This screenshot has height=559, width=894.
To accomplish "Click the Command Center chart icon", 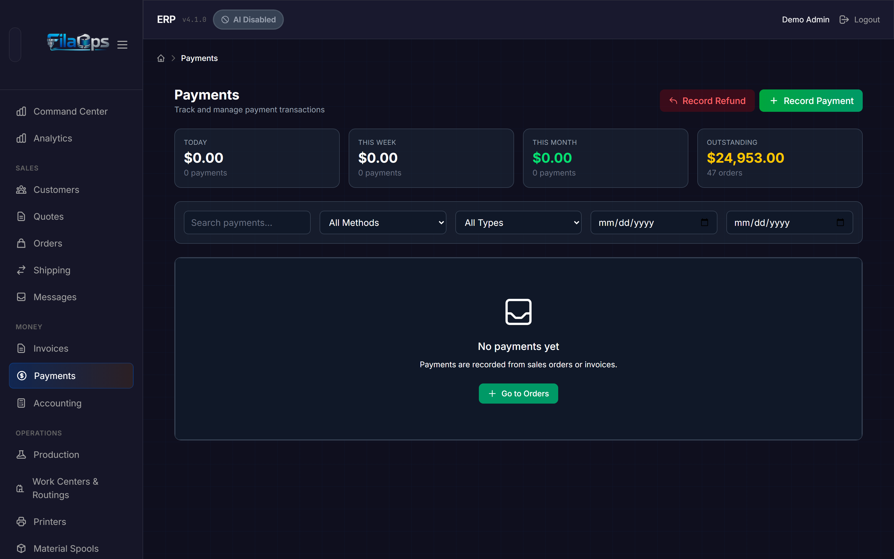I will (22, 111).
